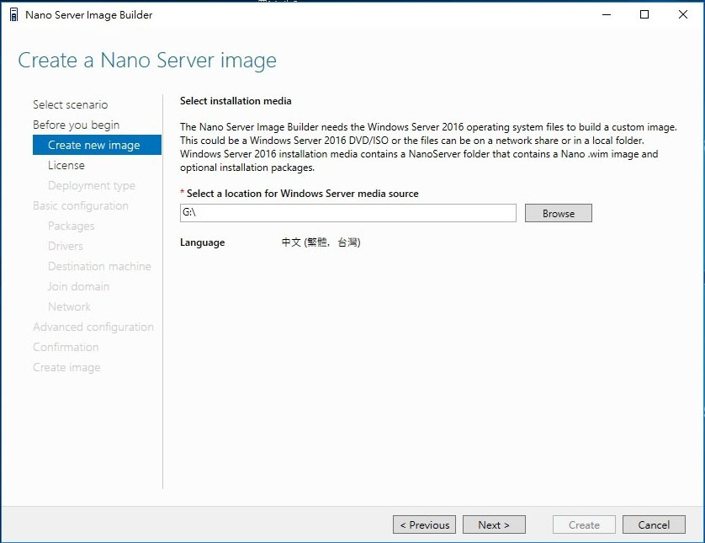Image resolution: width=705 pixels, height=543 pixels.
Task: Open the Advanced configuration step
Action: tap(93, 327)
